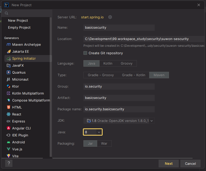Choose Gradle - Kotlin build type
Viewport: 206px width, 171px height.
click(x=134, y=75)
